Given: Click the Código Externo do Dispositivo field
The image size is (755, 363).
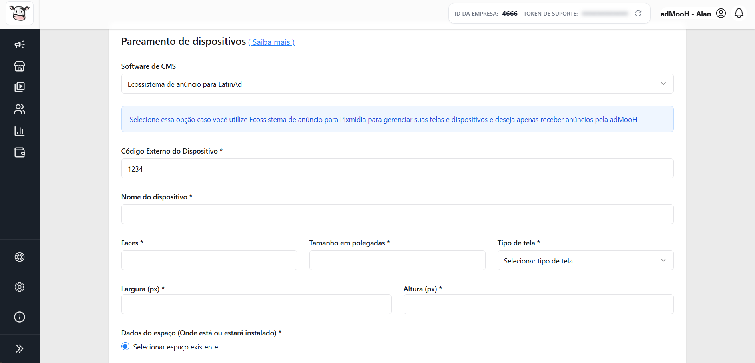Looking at the screenshot, I should pyautogui.click(x=397, y=169).
